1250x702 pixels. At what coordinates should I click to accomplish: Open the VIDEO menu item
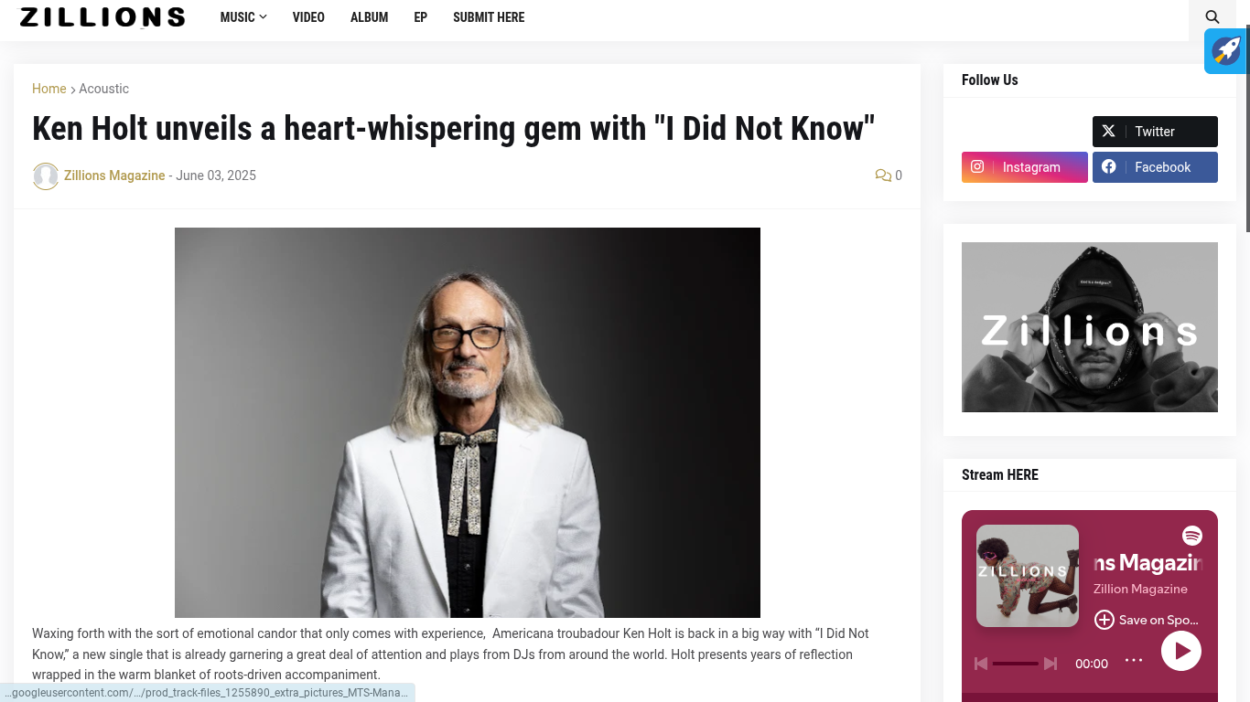[308, 17]
